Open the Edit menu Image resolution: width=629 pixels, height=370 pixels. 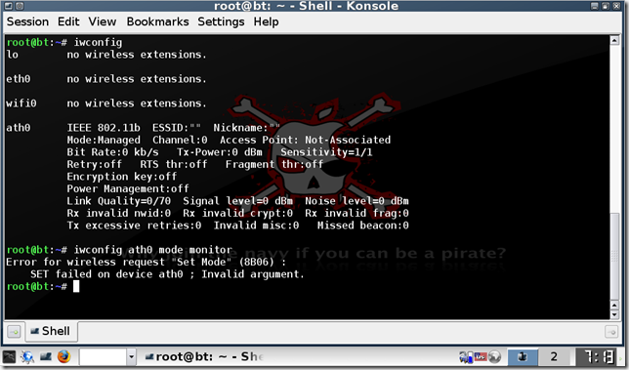click(68, 21)
